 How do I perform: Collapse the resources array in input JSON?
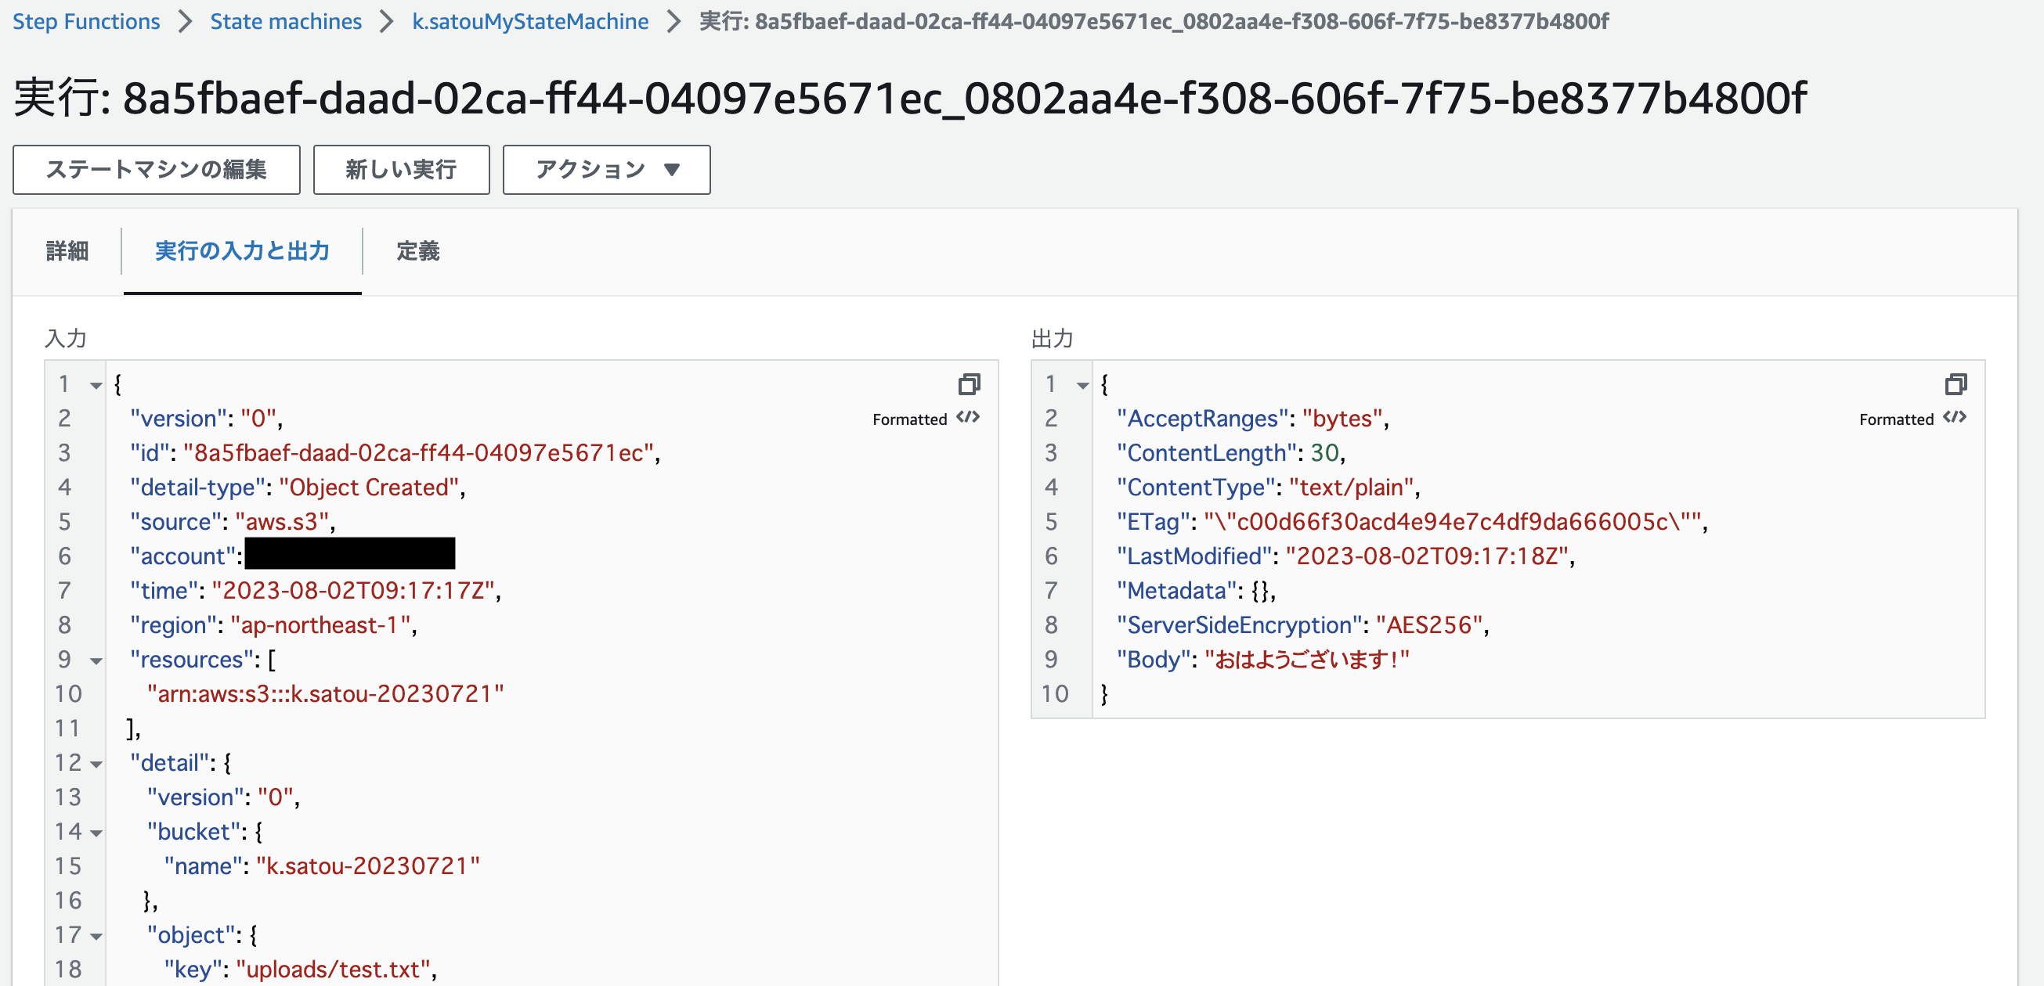pos(96,660)
